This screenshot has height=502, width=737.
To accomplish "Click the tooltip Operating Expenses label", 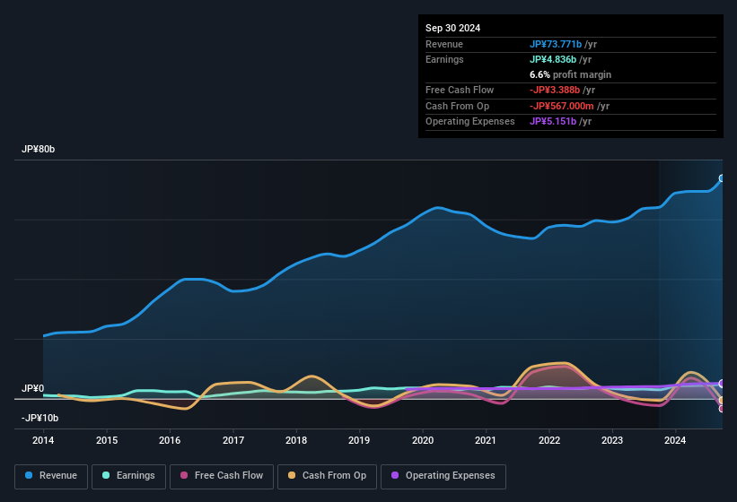I will click(470, 122).
